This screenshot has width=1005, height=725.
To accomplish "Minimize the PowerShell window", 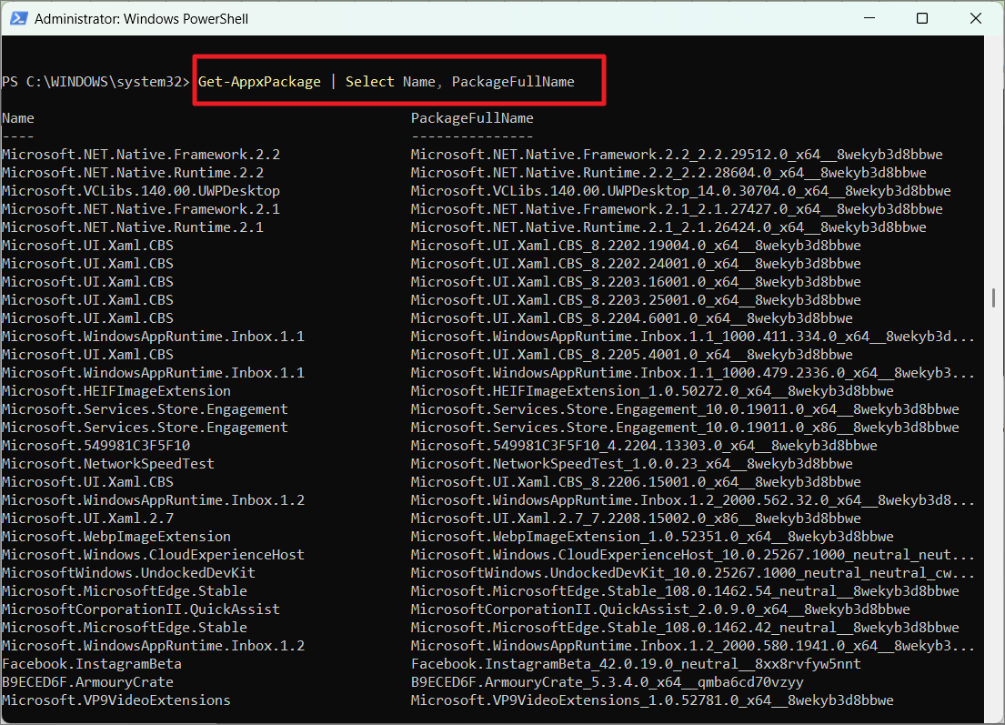I will pos(869,18).
